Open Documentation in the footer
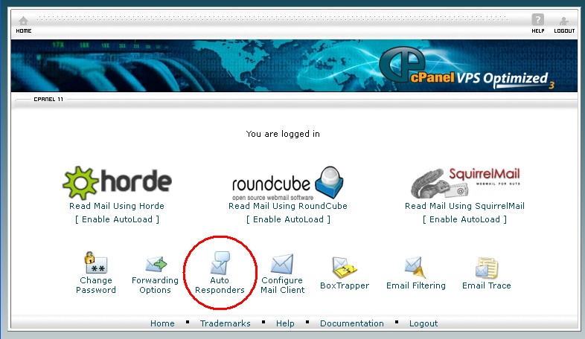 coord(352,323)
